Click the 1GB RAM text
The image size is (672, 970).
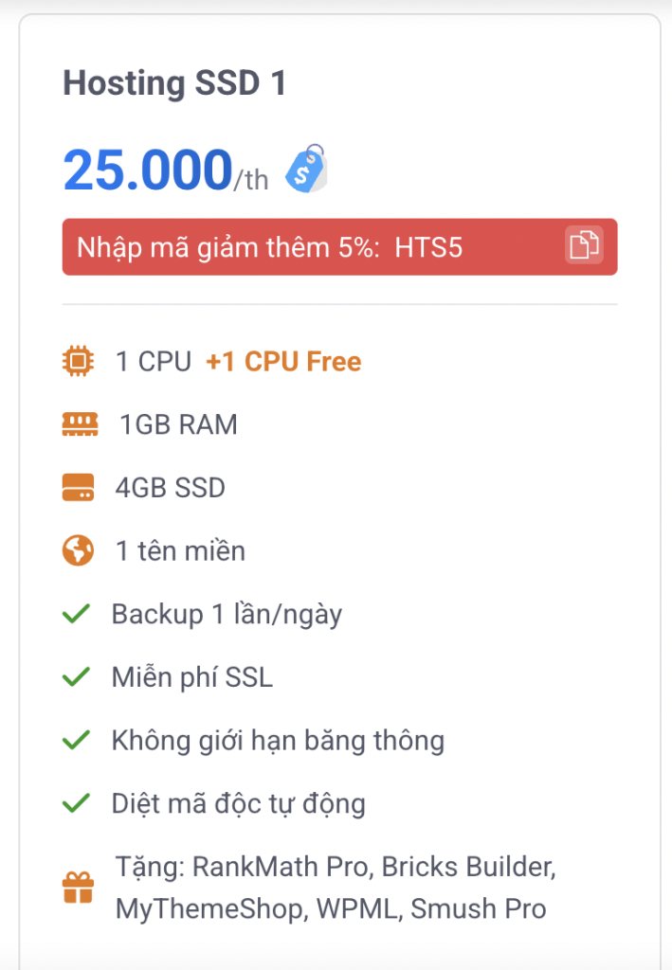178,424
